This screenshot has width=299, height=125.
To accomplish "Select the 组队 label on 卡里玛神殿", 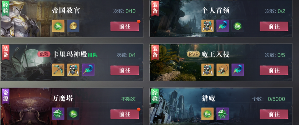I will pyautogui.click(x=92, y=55).
